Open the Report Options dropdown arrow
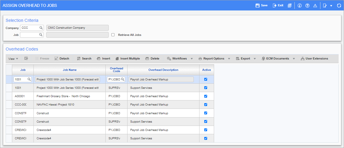Screen dimensions: 344x148 [x=229, y=59]
